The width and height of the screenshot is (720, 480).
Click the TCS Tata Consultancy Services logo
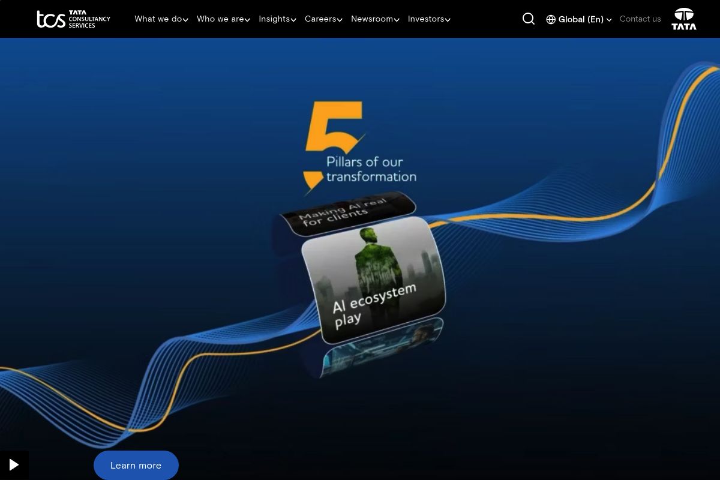point(73,19)
